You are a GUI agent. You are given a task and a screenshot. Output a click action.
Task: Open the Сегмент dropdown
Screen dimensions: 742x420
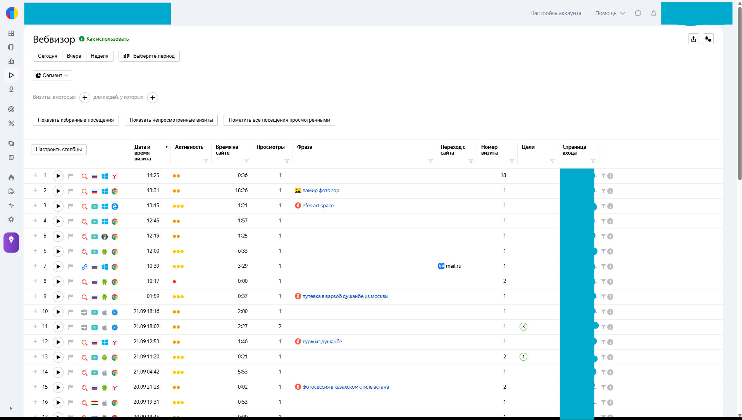(52, 76)
